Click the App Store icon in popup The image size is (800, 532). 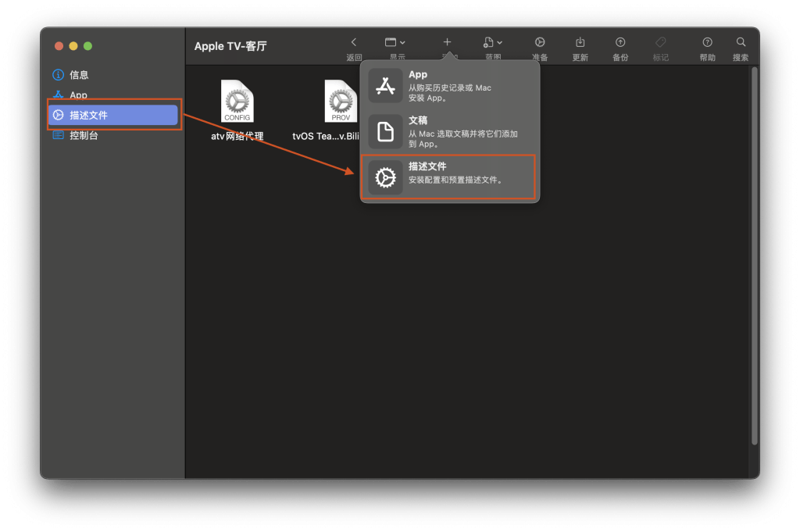(385, 86)
